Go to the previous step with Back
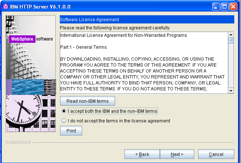Viewport: 241px width, 163px height. pyautogui.click(x=142, y=154)
